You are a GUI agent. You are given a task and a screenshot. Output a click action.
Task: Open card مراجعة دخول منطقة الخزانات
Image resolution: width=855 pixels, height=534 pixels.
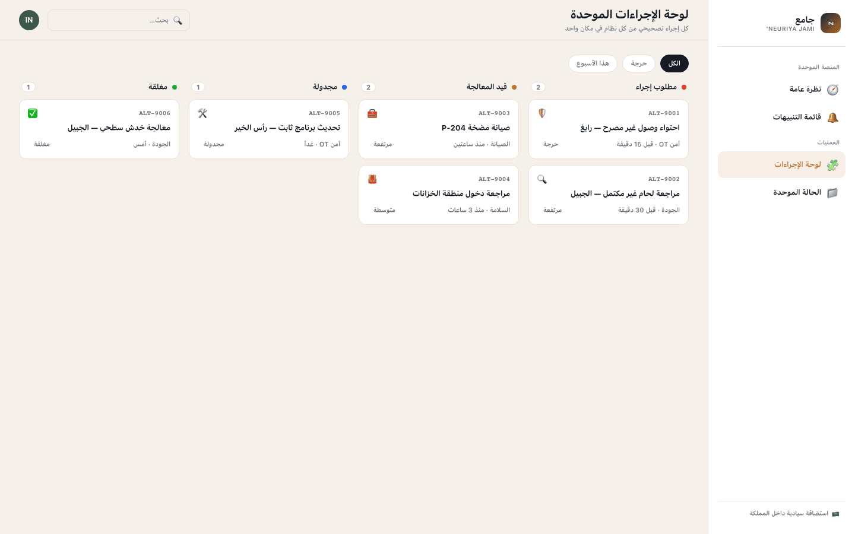[439, 195]
